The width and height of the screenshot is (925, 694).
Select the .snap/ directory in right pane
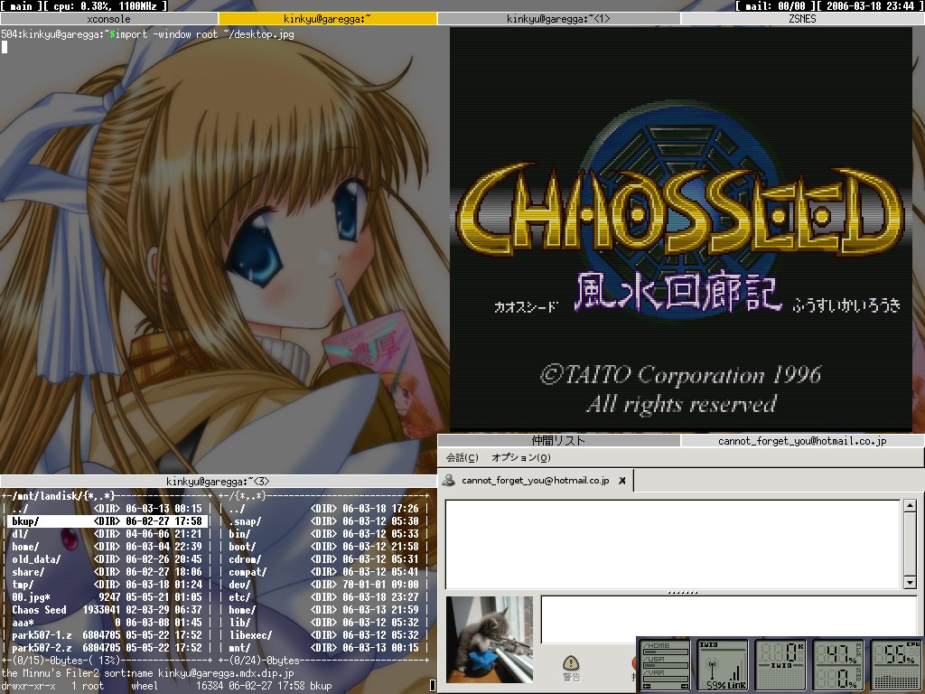coord(324,521)
